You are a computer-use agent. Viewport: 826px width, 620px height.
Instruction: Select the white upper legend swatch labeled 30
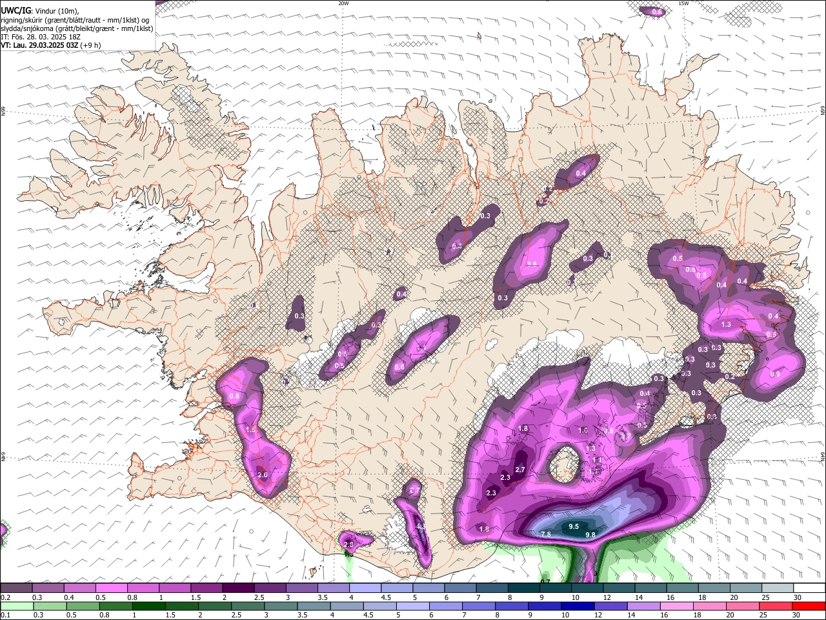(x=809, y=588)
